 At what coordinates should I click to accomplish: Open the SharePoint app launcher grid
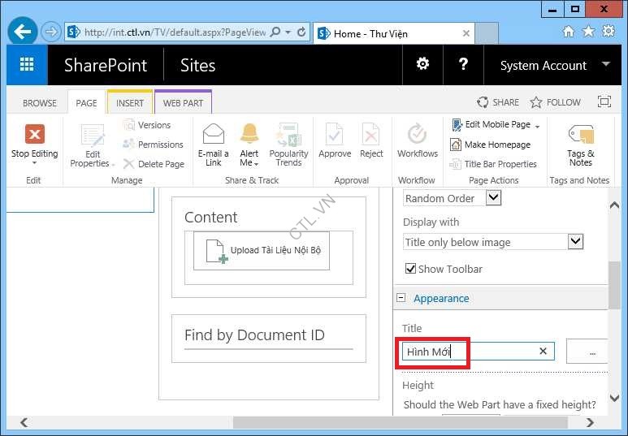27,65
